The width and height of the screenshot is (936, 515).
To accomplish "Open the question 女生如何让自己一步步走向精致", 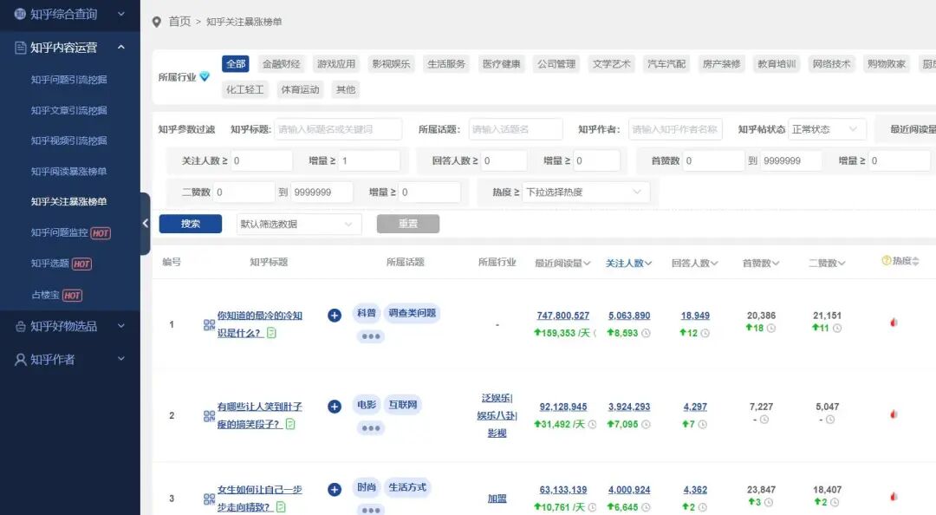I will [x=259, y=499].
